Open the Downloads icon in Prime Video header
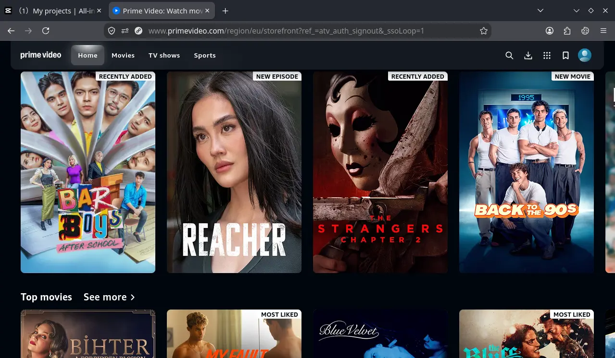The width and height of the screenshot is (615, 358). 528,55
